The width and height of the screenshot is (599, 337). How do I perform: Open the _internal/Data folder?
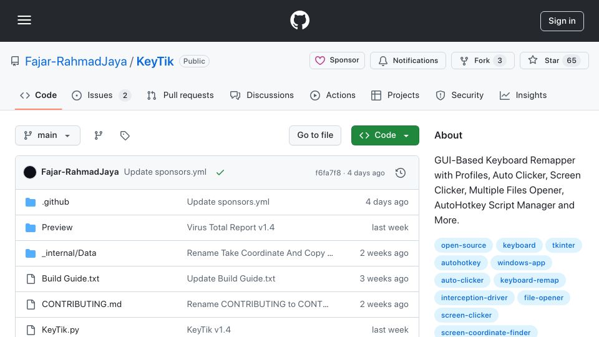point(69,253)
